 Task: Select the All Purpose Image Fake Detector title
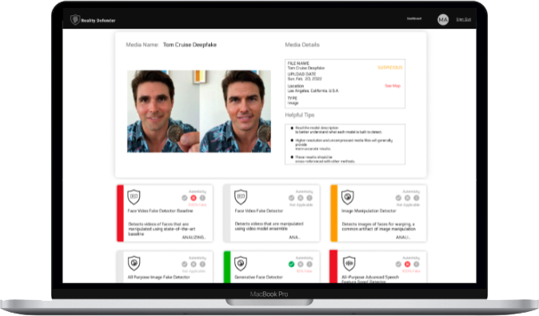coord(158,277)
